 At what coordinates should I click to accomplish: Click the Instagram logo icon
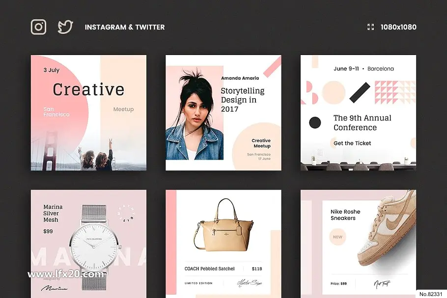[x=38, y=27]
